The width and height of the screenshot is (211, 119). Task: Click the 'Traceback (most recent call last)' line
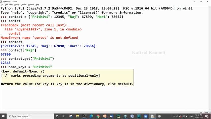(34, 25)
